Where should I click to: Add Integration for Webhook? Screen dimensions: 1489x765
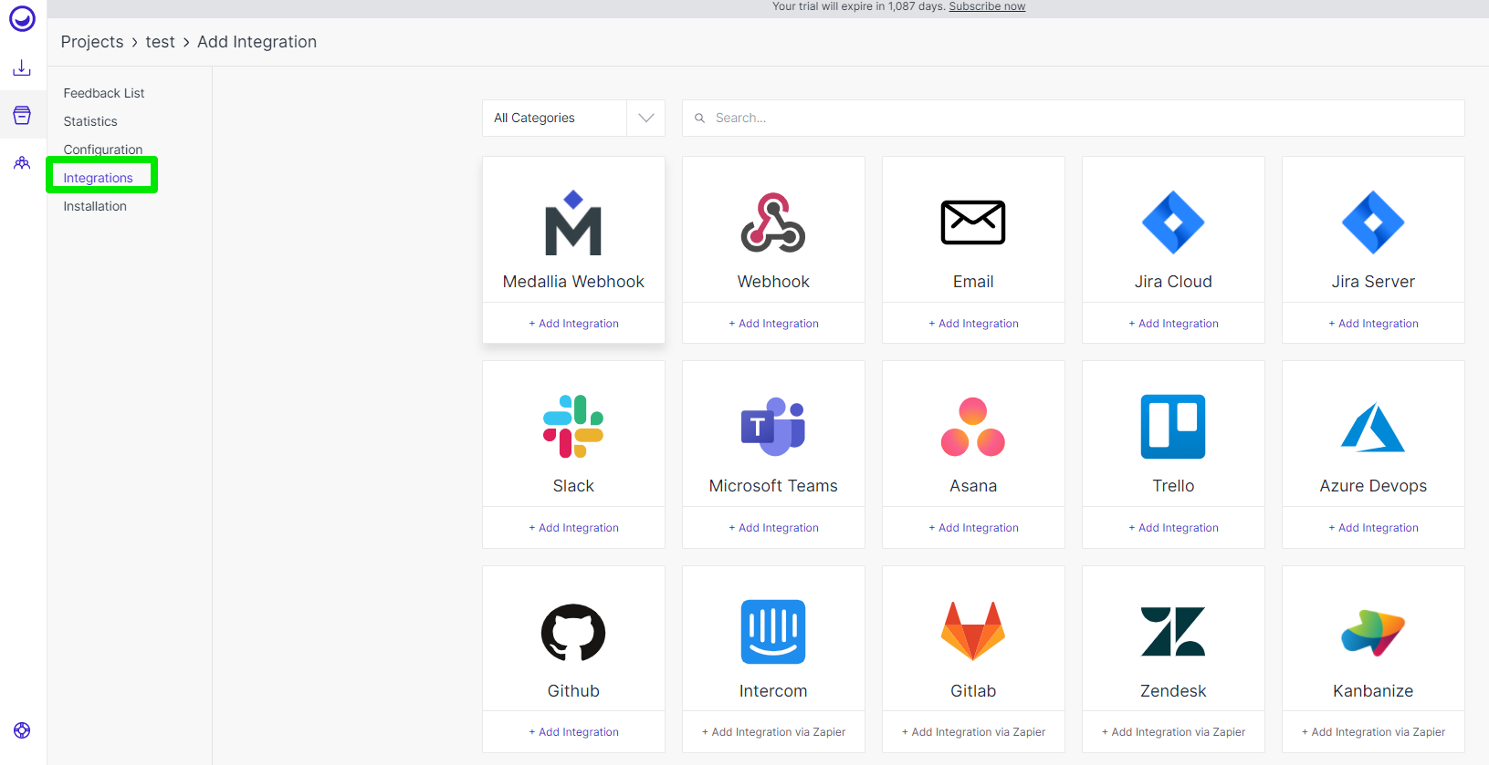tap(773, 324)
